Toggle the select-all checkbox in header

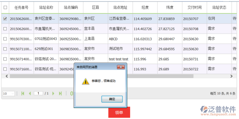pyautogui.click(x=5, y=7)
